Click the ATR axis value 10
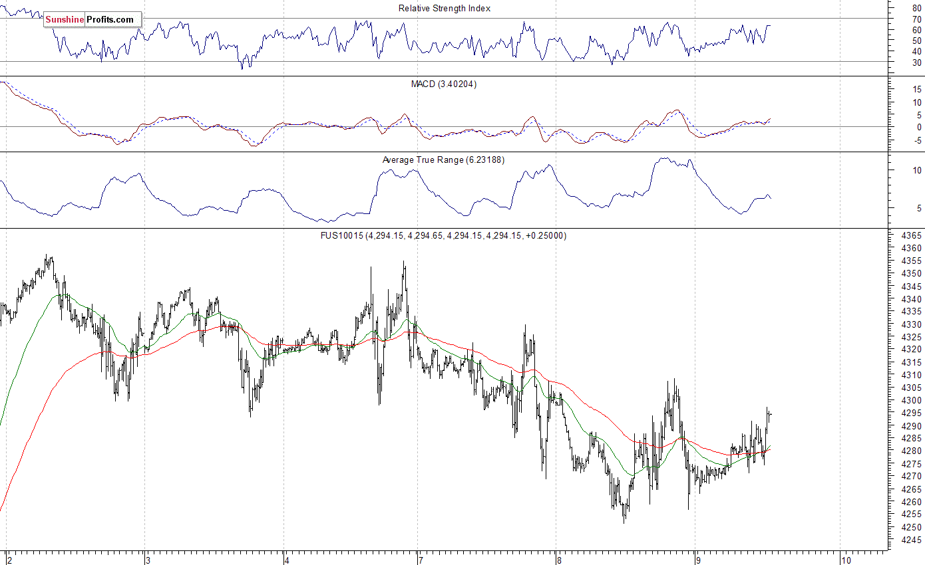The height and width of the screenshot is (565, 925). coord(916,170)
